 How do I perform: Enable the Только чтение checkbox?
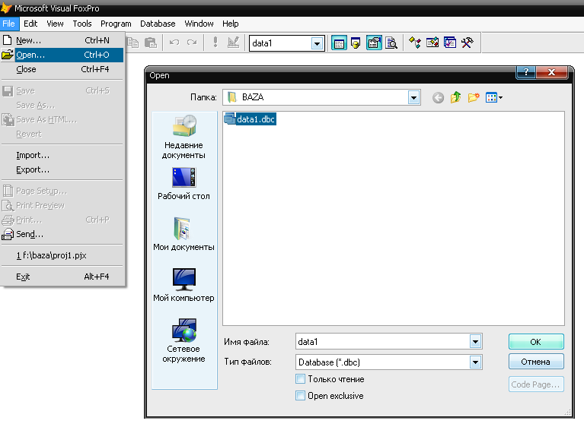tap(300, 379)
